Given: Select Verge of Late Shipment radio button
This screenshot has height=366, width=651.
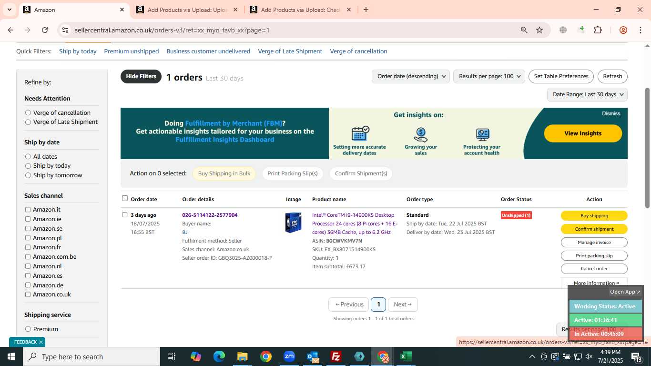Looking at the screenshot, I should pyautogui.click(x=28, y=122).
